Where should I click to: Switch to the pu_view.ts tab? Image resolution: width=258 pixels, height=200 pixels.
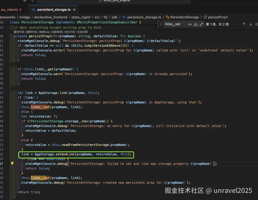coord(11,10)
